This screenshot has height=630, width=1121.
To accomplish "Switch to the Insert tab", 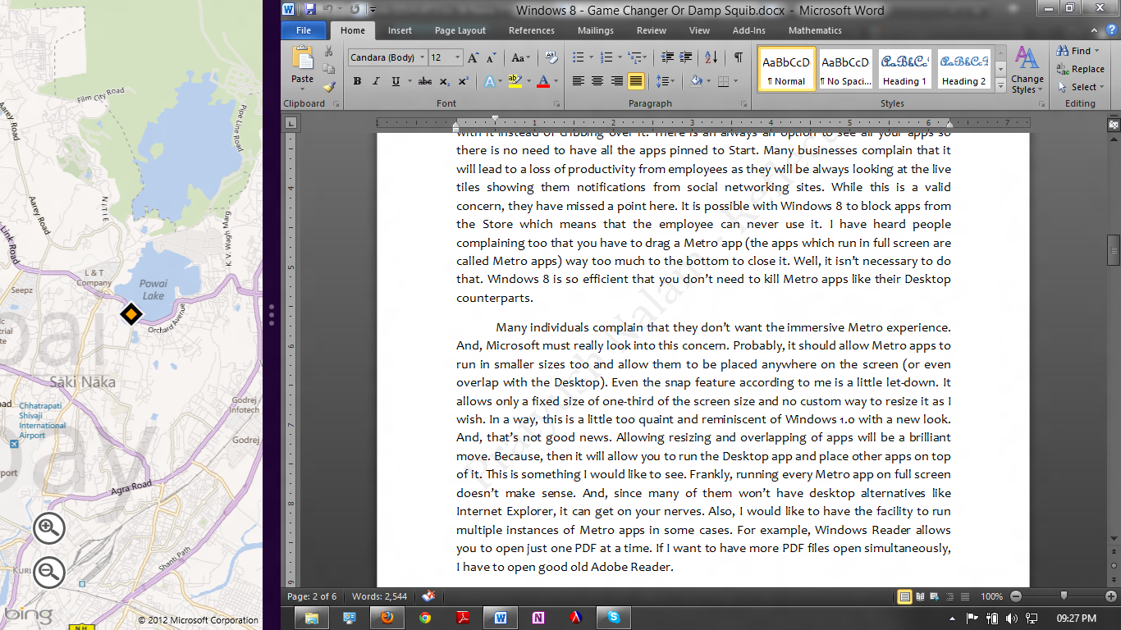I will 400,30.
